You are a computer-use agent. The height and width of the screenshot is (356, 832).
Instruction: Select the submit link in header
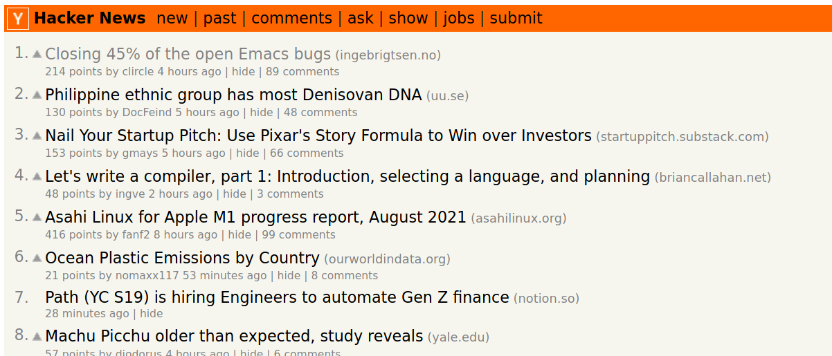516,19
